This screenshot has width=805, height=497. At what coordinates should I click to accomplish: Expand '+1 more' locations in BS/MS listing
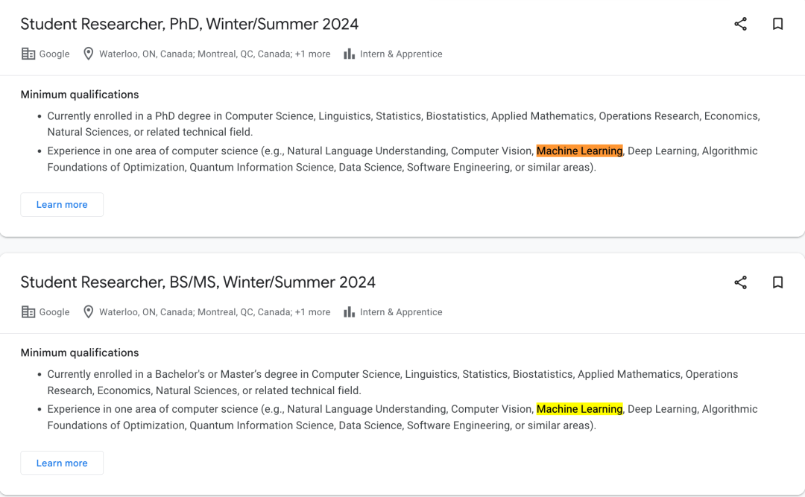(312, 312)
